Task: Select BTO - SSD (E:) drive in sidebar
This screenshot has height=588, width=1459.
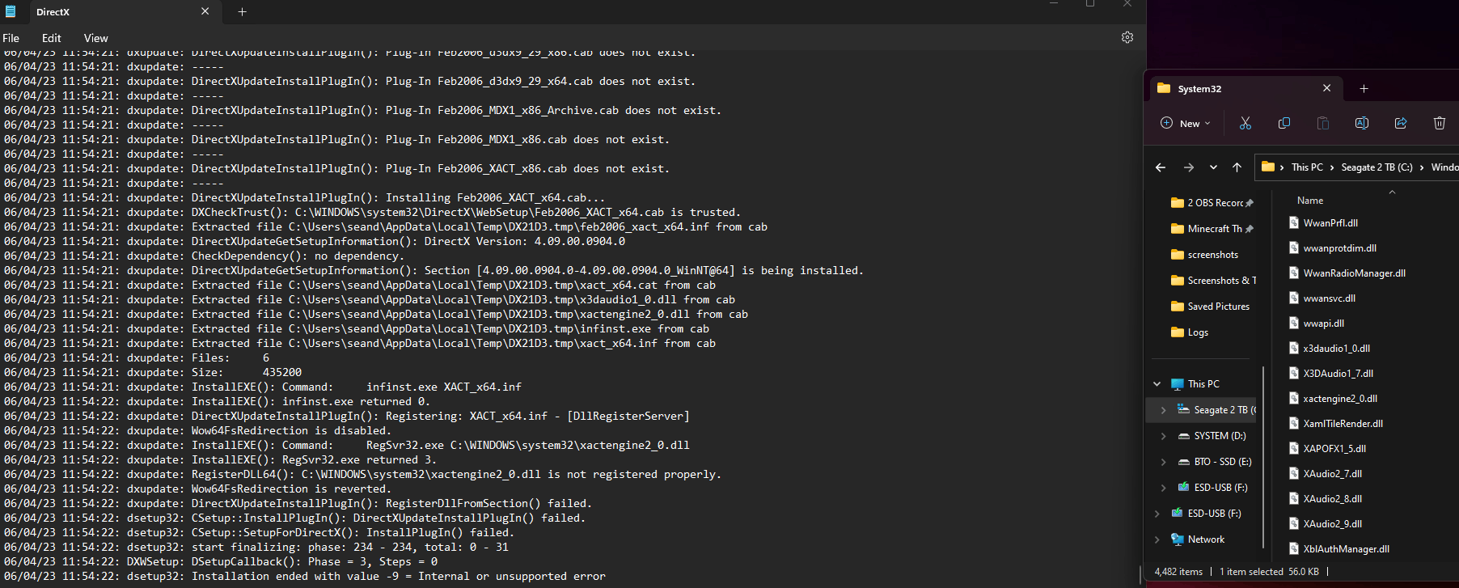Action: click(x=1215, y=462)
